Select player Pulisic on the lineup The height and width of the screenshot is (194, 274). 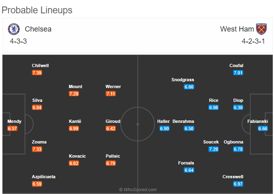click(113, 156)
